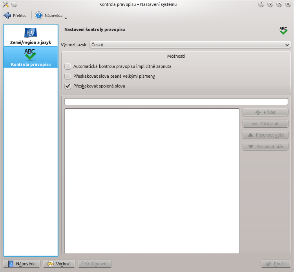
Task: Open window menu via wrench icon
Action: click(x=5, y=4)
